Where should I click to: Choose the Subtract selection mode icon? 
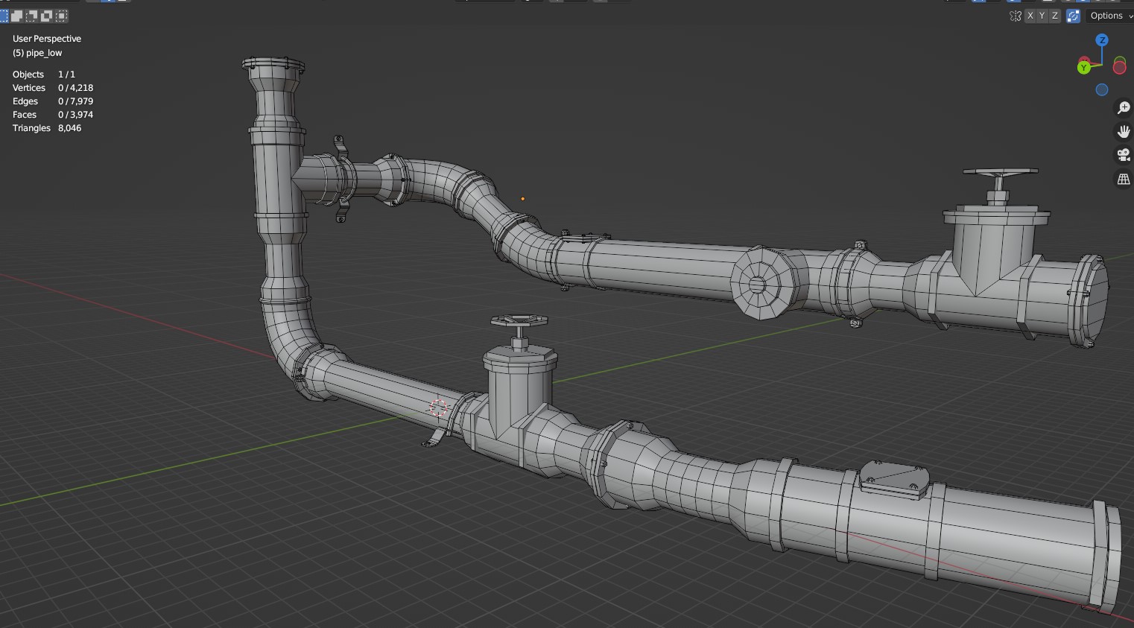[x=32, y=16]
